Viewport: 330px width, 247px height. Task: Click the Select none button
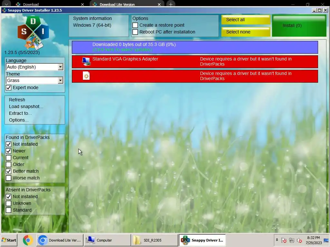click(x=246, y=32)
